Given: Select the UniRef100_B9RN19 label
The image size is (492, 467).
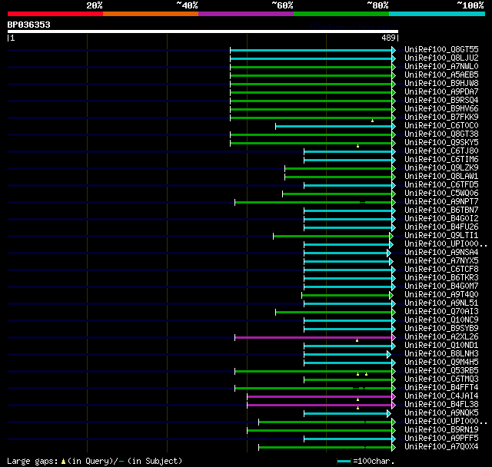Looking at the screenshot, I should [441, 430].
